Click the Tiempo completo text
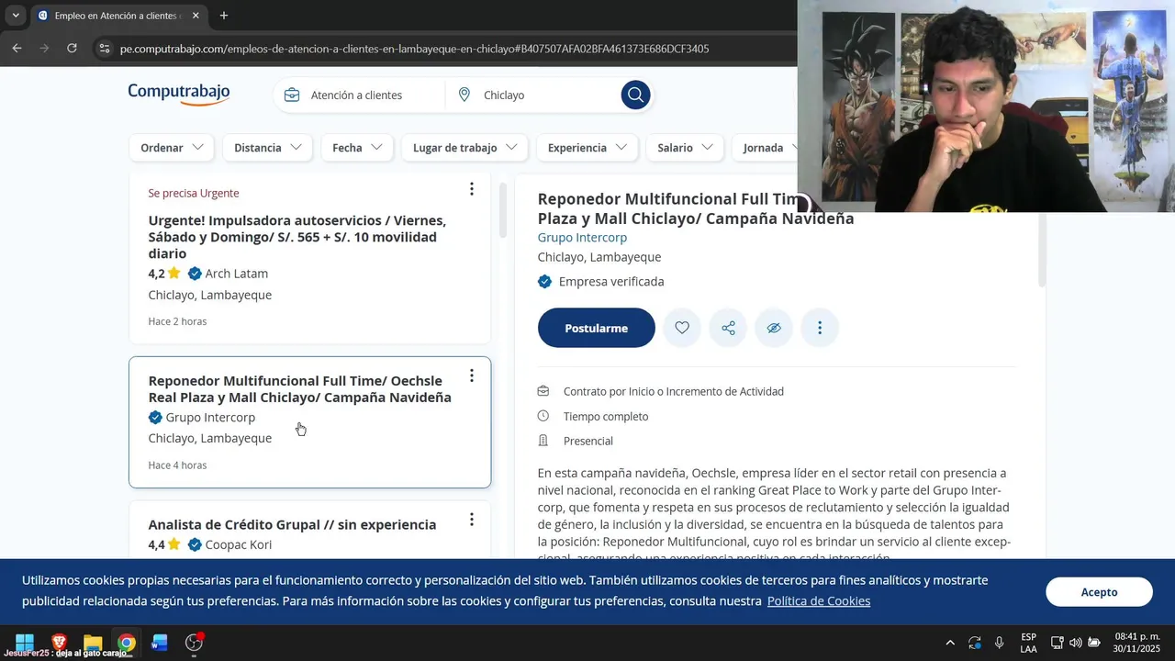This screenshot has width=1175, height=661. point(606,416)
